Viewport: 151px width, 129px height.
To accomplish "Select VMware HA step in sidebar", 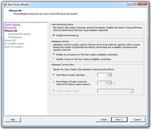I will click(11, 31).
